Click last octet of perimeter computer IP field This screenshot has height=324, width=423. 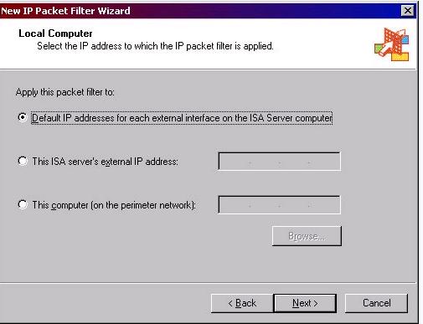click(x=324, y=205)
